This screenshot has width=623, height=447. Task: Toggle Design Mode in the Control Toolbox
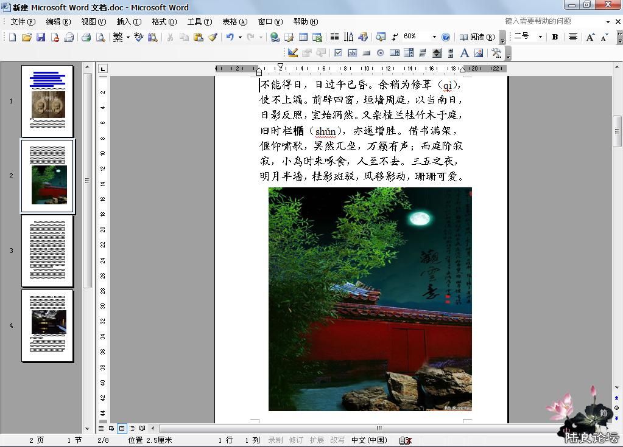[293, 53]
